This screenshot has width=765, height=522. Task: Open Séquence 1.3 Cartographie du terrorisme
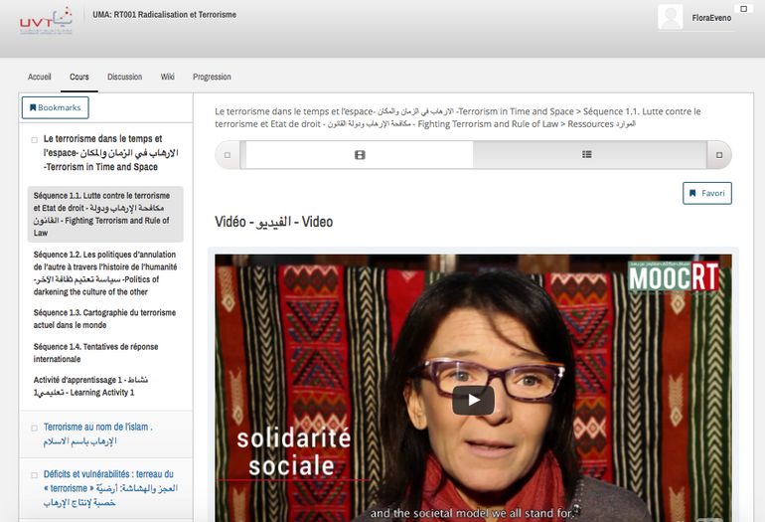pos(104,318)
